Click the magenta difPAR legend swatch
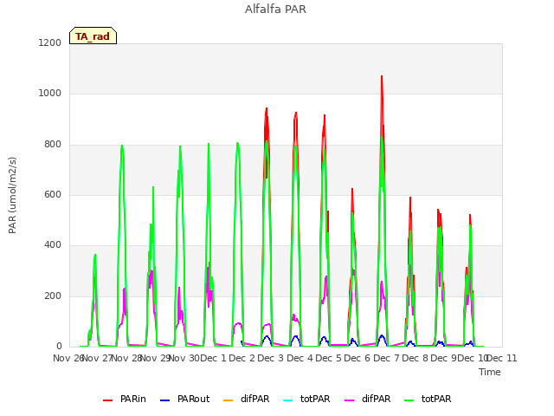Viewport: 554px width, 416px height. tap(350, 400)
